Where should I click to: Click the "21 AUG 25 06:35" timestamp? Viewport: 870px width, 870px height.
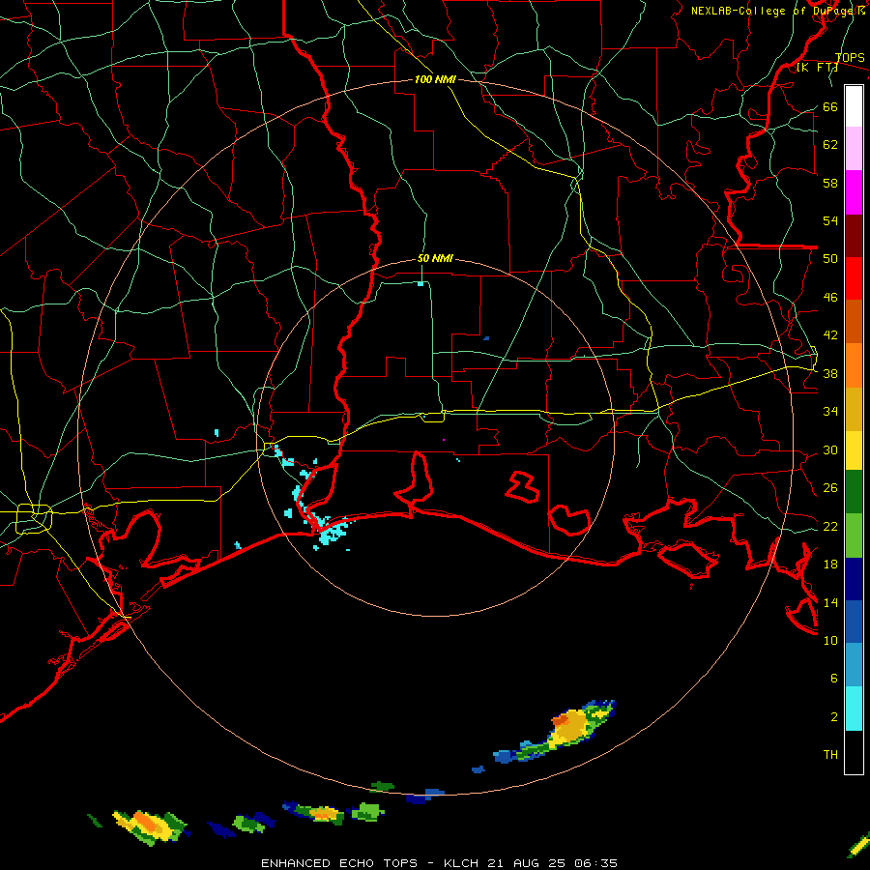553,863
